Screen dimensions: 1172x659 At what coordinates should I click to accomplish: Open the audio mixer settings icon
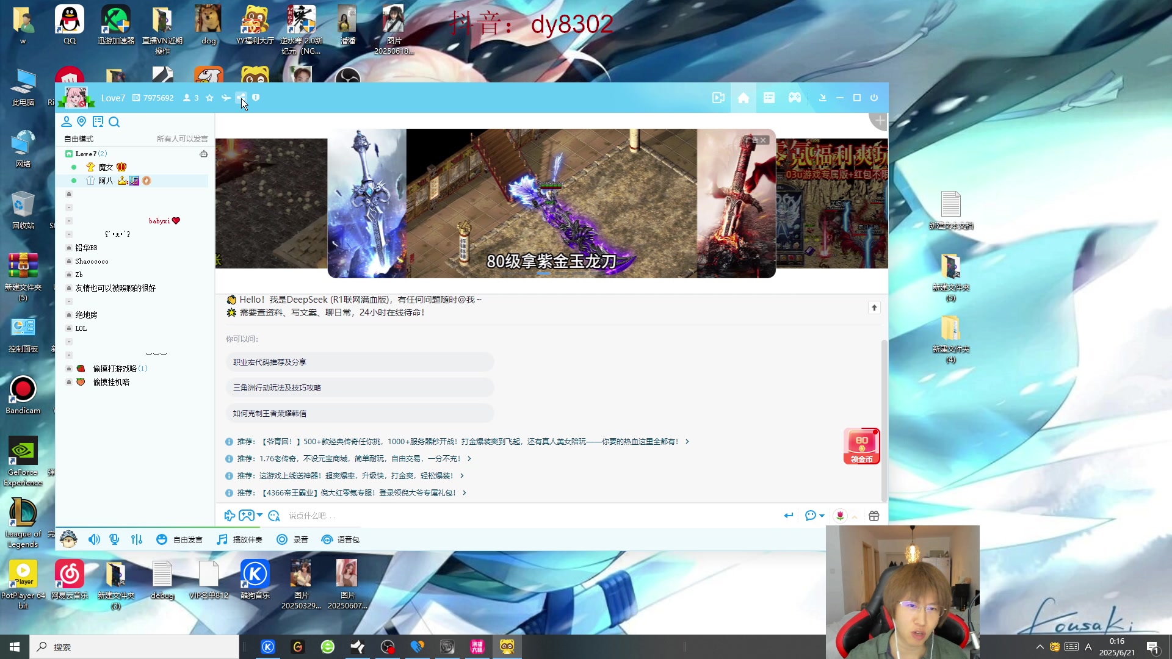point(137,539)
